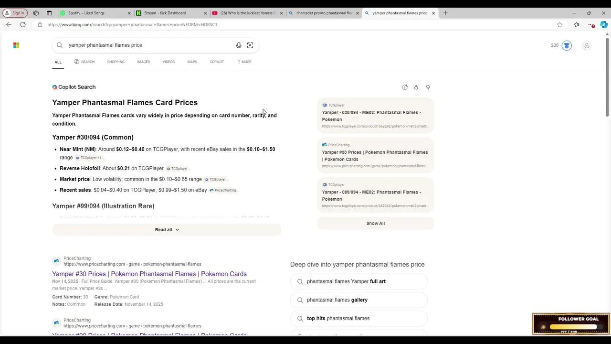Click the 'Yamper #99/094 (Illustration Rare)' heading
Image resolution: width=611 pixels, height=344 pixels.
pyautogui.click(x=103, y=206)
